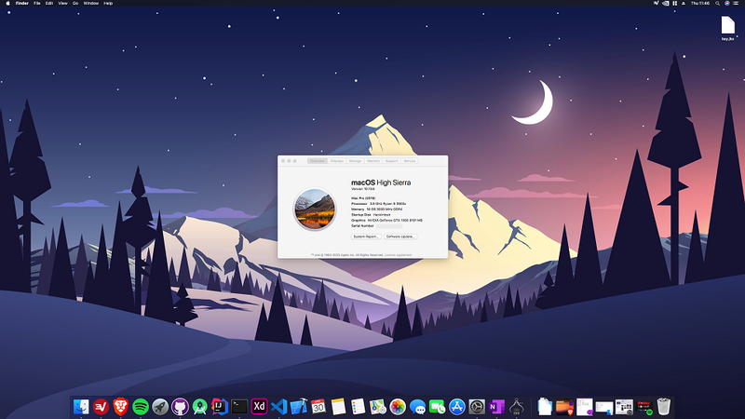Launch Android Studio from the Dock
The height and width of the screenshot is (419, 745).
point(199,407)
